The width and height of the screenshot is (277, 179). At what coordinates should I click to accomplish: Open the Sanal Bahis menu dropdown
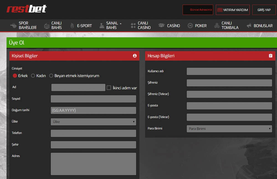click(x=114, y=25)
